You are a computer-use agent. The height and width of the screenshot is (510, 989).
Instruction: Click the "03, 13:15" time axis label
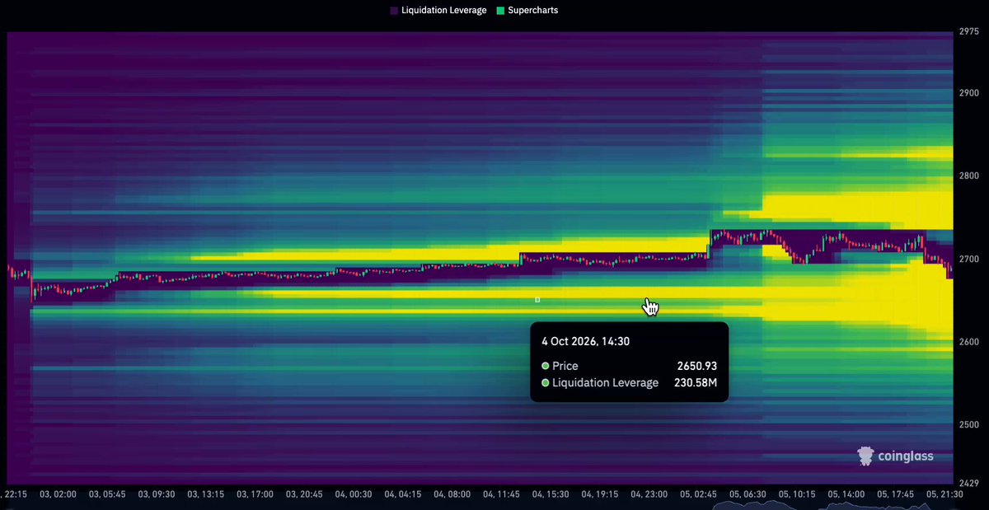205,494
